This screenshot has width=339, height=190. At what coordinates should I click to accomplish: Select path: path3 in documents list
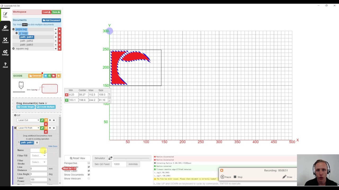26,45
